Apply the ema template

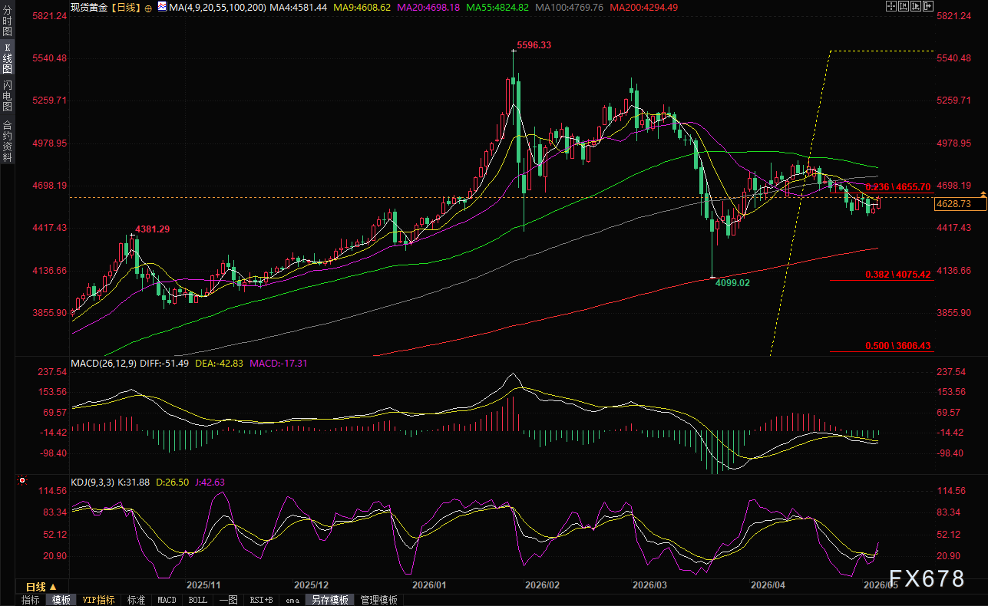292,600
